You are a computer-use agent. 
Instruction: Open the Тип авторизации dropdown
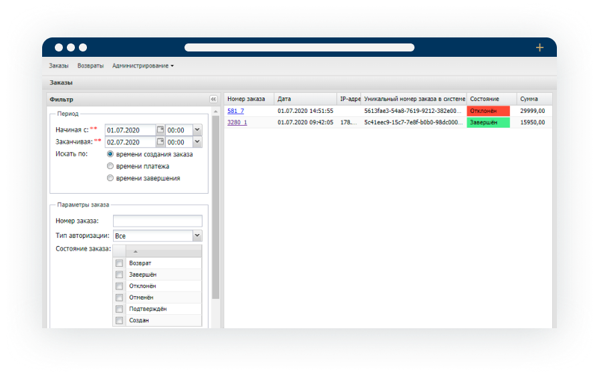197,236
